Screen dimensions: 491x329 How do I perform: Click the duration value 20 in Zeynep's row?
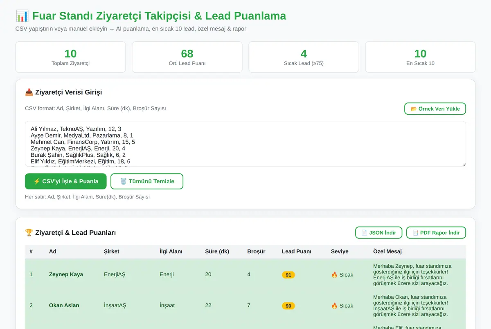(x=208, y=274)
